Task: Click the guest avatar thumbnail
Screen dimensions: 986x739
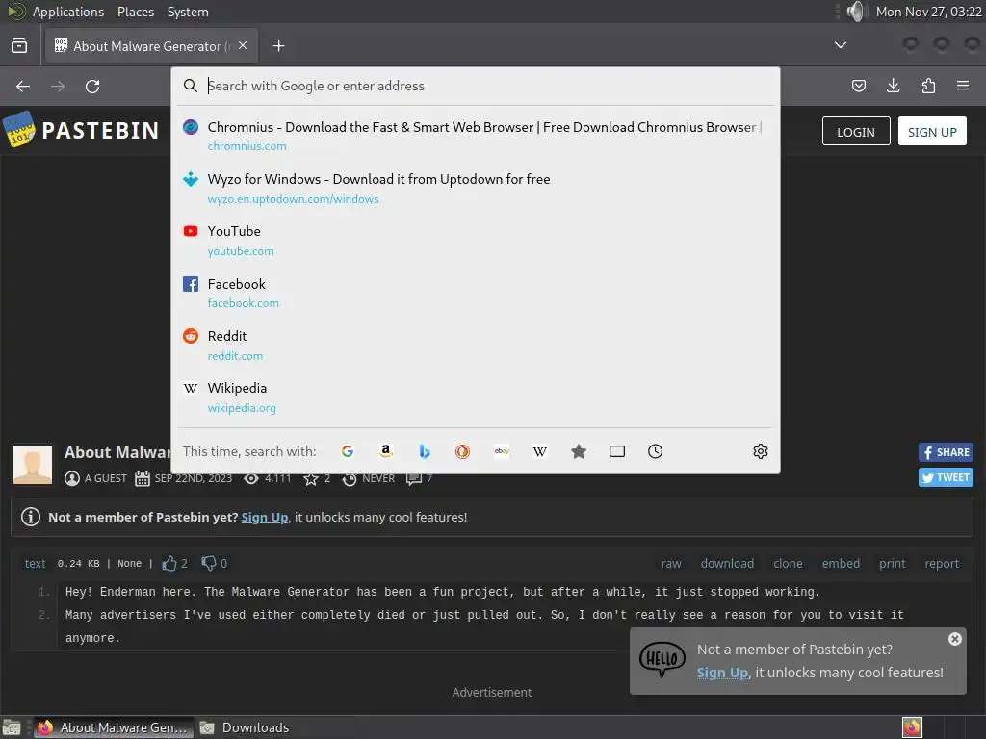Action: coord(33,465)
